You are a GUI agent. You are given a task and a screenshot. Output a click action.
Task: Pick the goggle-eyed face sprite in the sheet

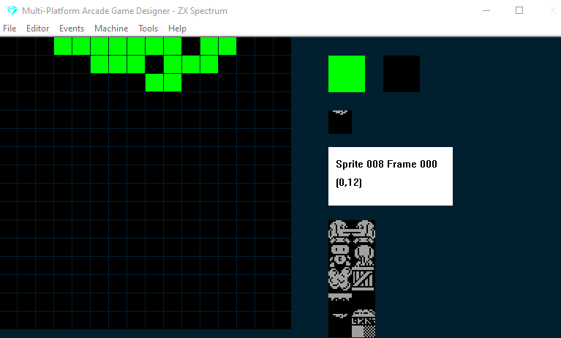tap(340, 255)
